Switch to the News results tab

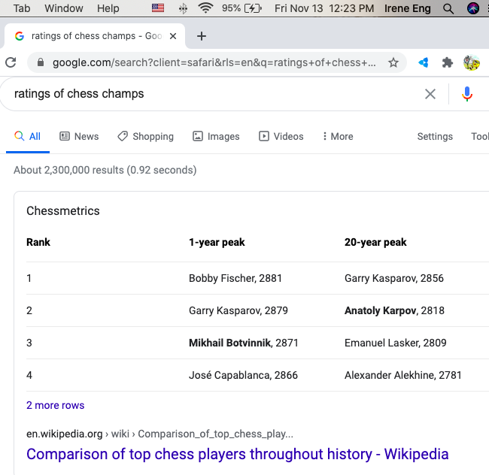79,136
